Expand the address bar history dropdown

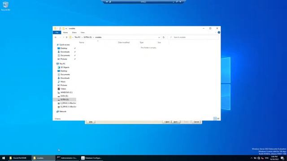coord(159,37)
